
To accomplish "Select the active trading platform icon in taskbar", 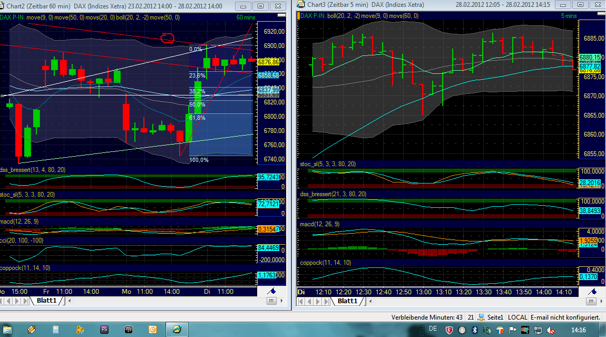I will coord(177,329).
